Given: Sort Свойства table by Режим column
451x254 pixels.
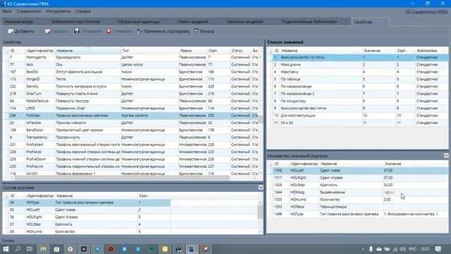Looking at the screenshot, I should click(x=192, y=50).
